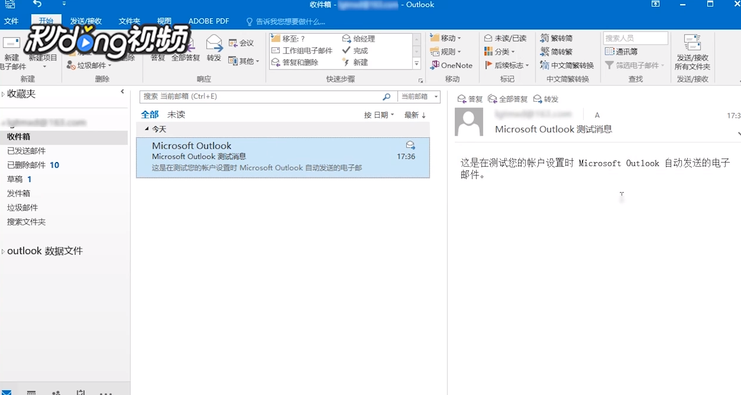Open more navigation options (…)

point(105,393)
